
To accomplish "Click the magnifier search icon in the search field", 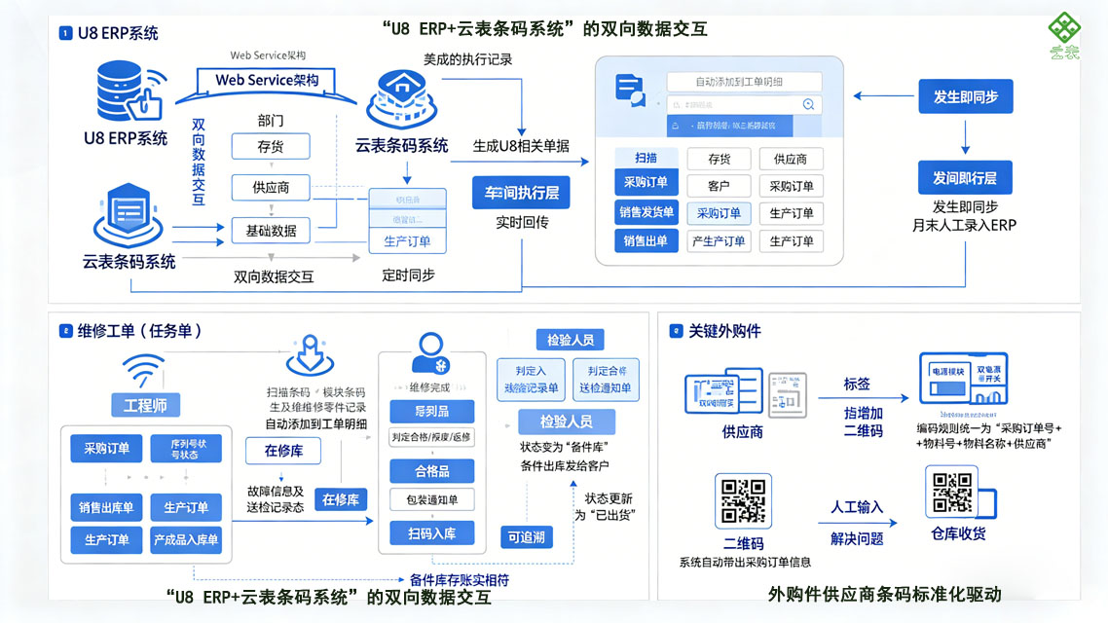I will click(x=808, y=104).
